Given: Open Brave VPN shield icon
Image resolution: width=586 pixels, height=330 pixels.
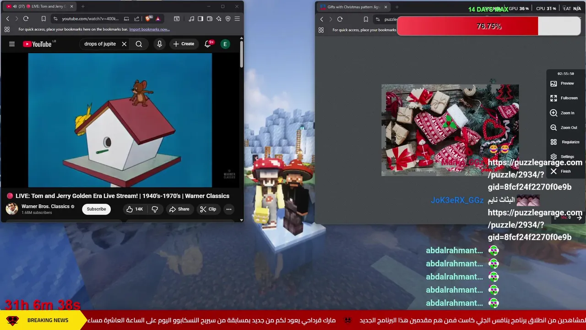Looking at the screenshot, I should click(228, 19).
